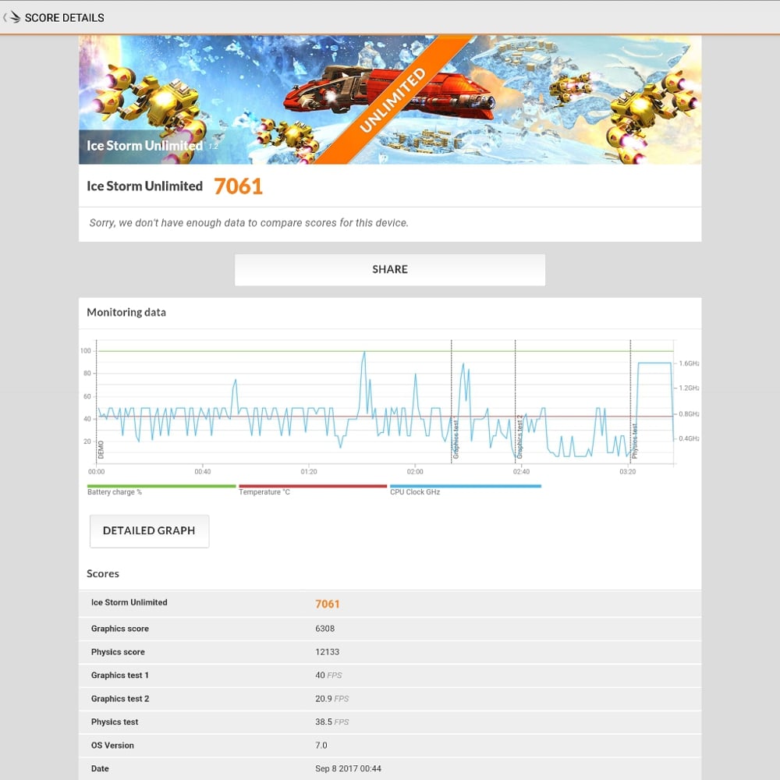Viewport: 780px width, 780px height.
Task: Tap the not enough data comparison message
Action: [249, 223]
